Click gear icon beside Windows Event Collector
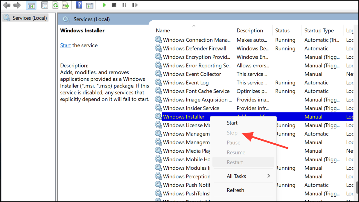The height and width of the screenshot is (202, 359). pos(158,74)
